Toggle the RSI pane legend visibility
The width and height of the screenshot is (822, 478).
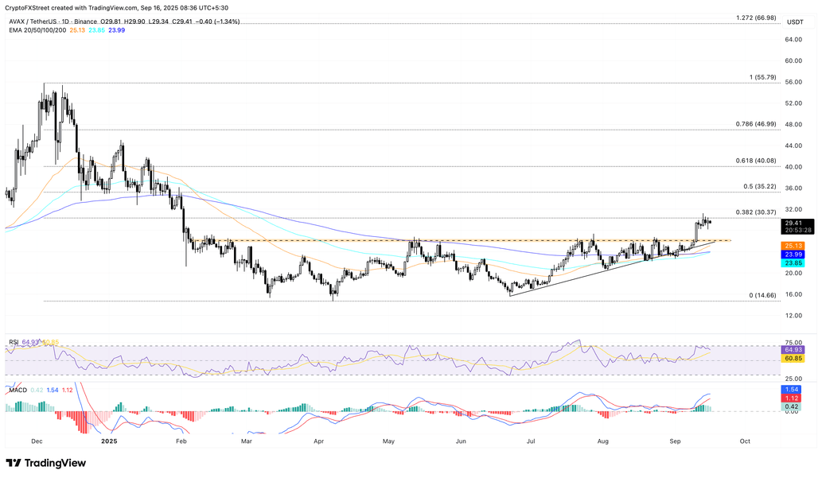click(x=13, y=343)
